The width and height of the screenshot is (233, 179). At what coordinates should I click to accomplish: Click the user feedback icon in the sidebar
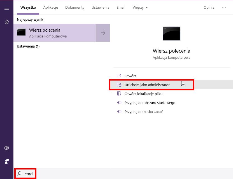[x=7, y=161]
